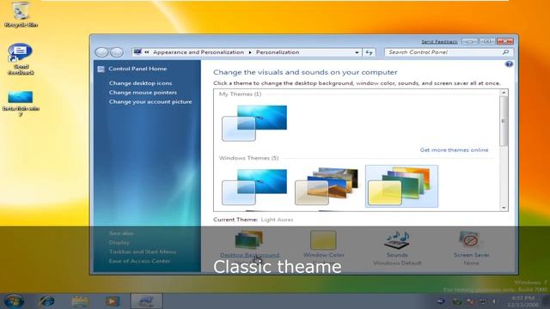Click the Screen Saver label
Image resolution: width=550 pixels, height=309 pixels.
point(471,255)
